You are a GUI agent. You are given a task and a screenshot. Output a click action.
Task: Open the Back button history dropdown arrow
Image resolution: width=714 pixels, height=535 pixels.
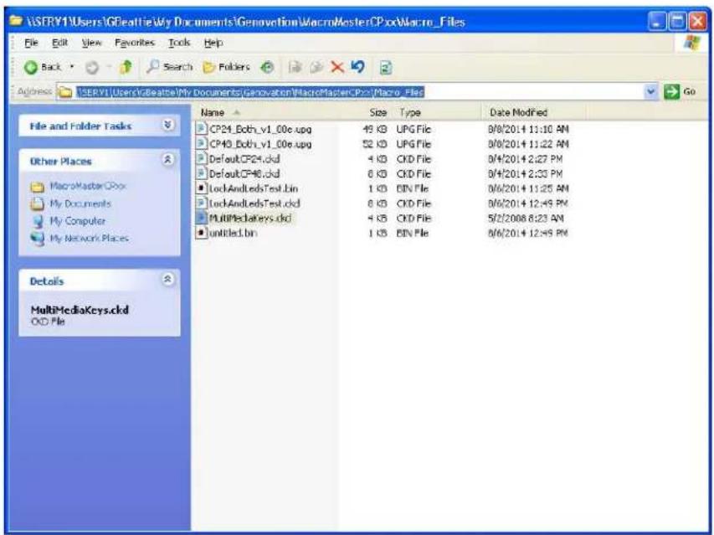[71, 67]
